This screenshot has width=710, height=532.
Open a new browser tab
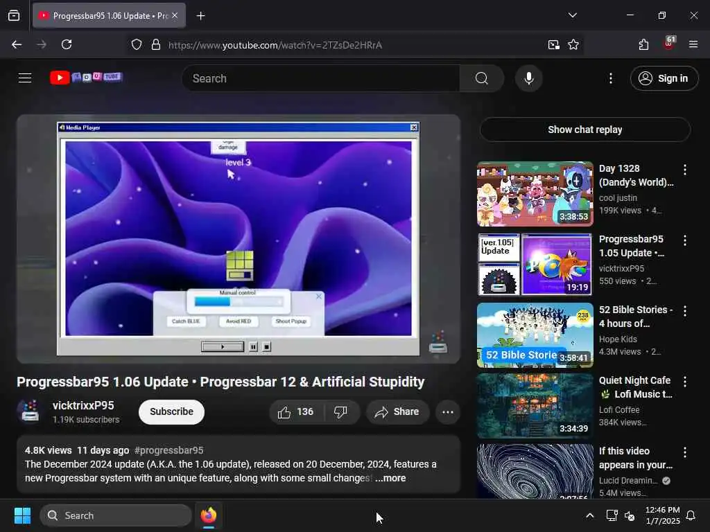click(x=200, y=16)
